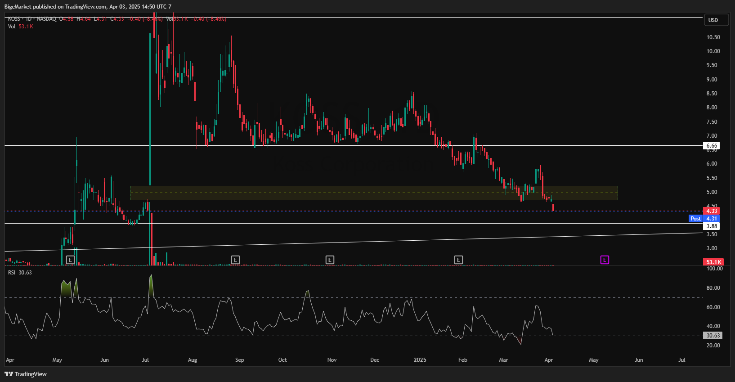Click the 8.00 price axis label
The width and height of the screenshot is (735, 382).
712,108
